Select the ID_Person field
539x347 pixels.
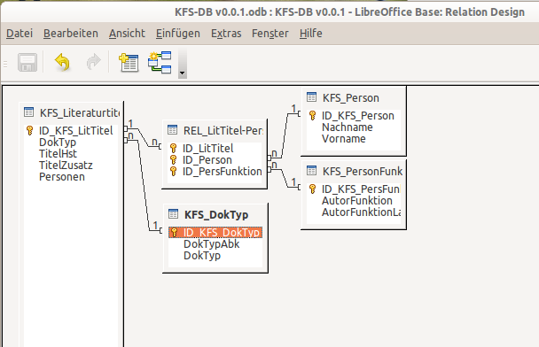point(207,160)
